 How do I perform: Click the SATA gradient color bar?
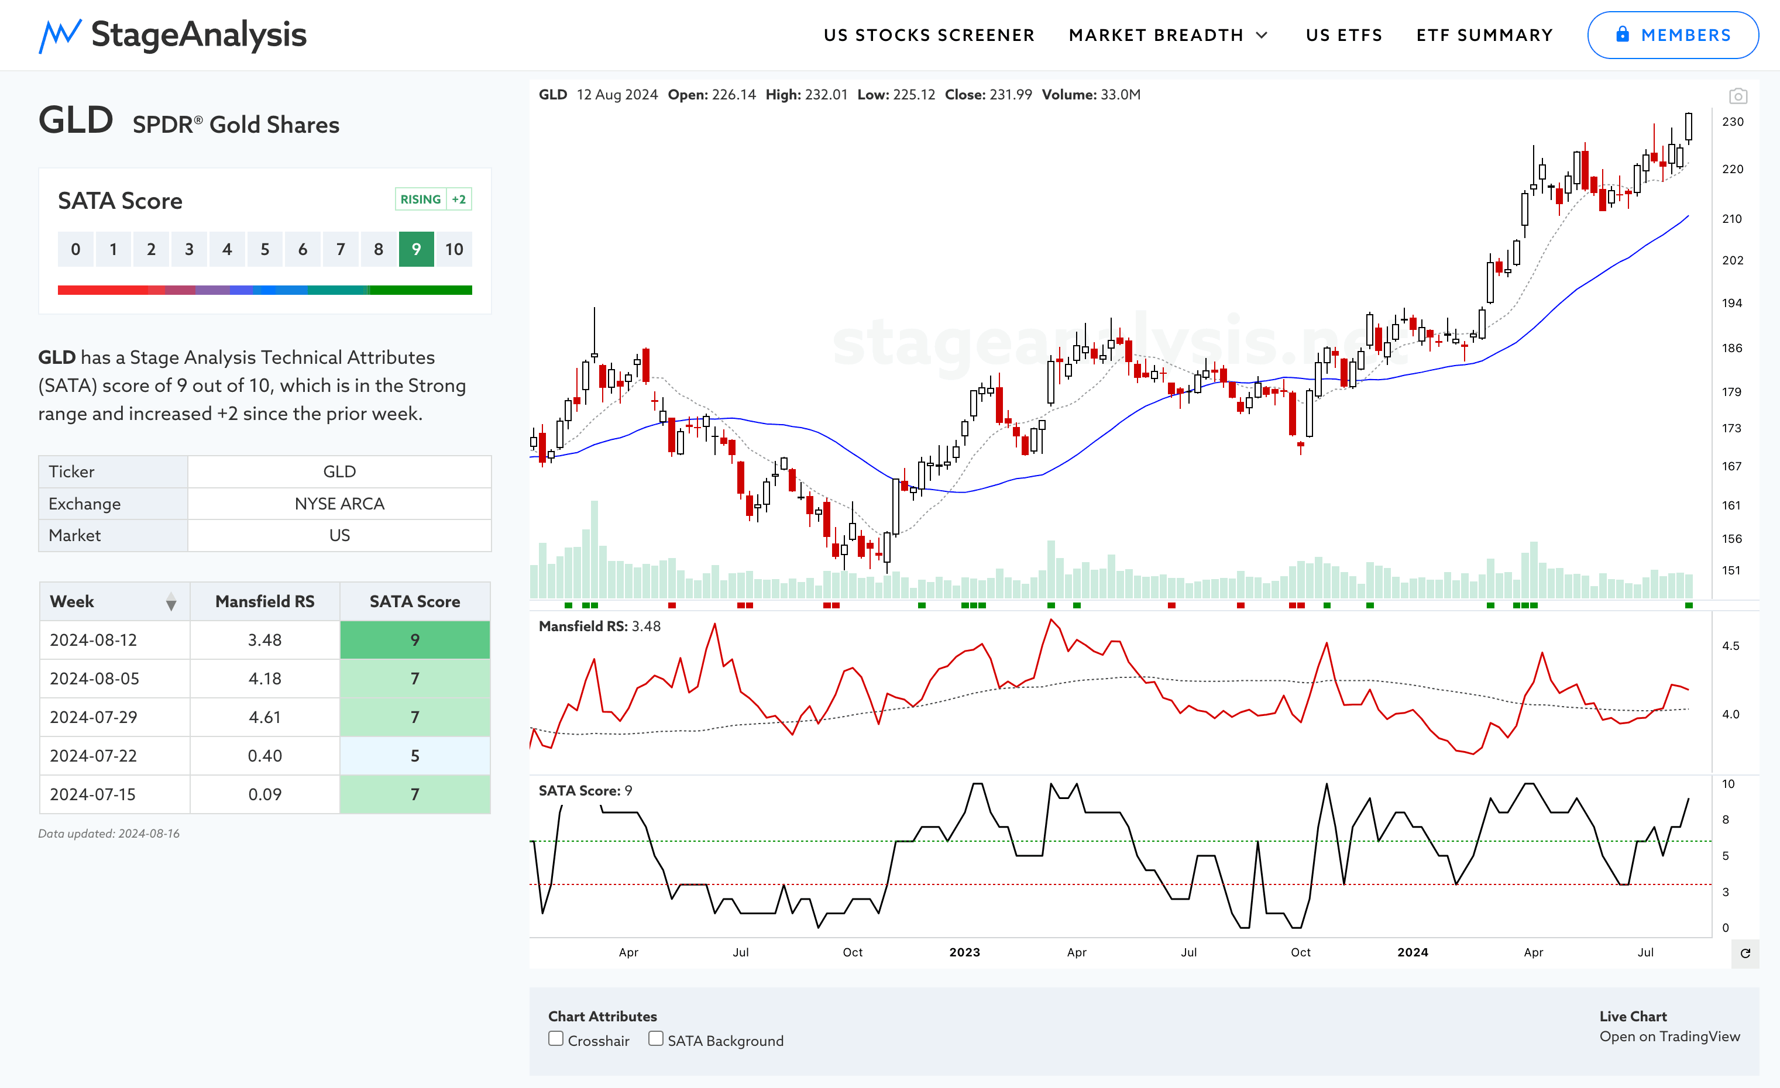coord(264,290)
